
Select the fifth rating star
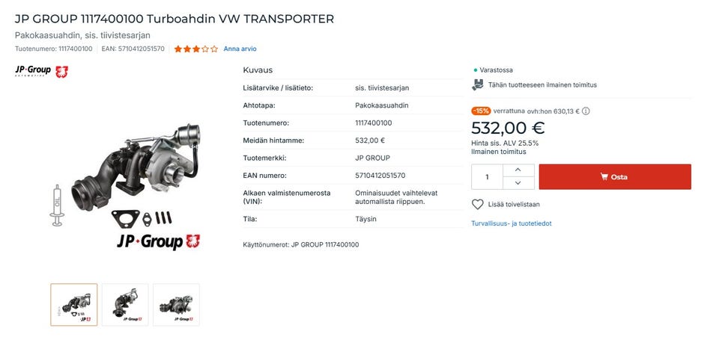pyautogui.click(x=214, y=49)
